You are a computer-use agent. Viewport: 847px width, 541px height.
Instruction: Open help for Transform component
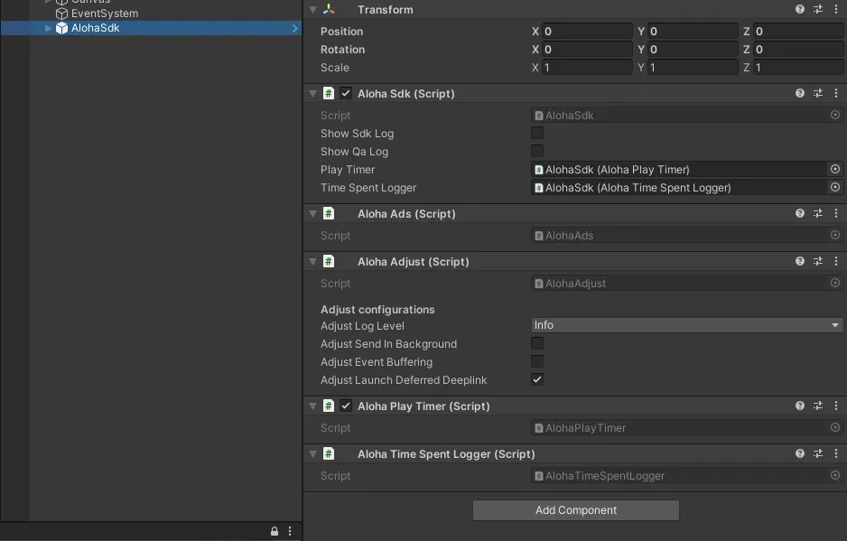(799, 9)
